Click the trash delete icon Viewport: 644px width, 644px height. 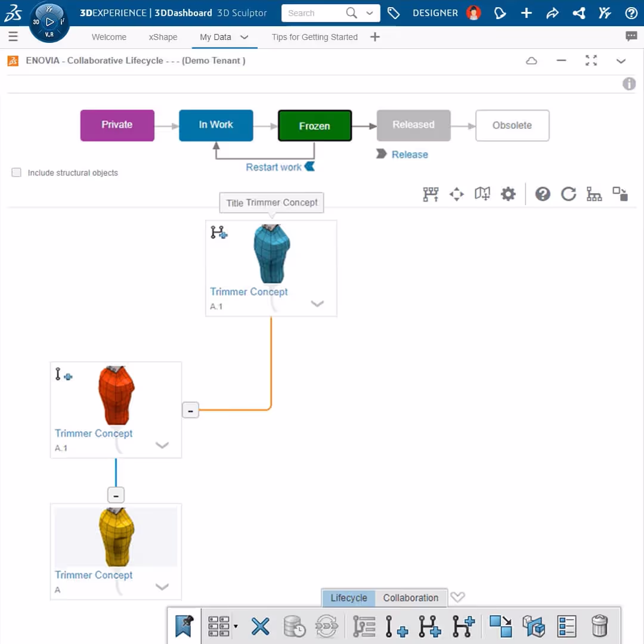[599, 626]
